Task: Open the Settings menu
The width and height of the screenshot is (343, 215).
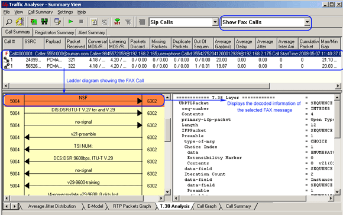Action: (65, 12)
